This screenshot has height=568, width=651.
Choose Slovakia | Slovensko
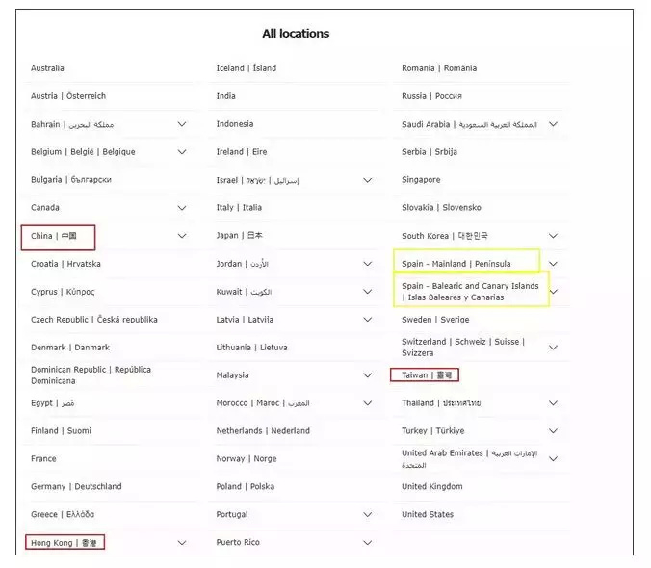click(441, 207)
